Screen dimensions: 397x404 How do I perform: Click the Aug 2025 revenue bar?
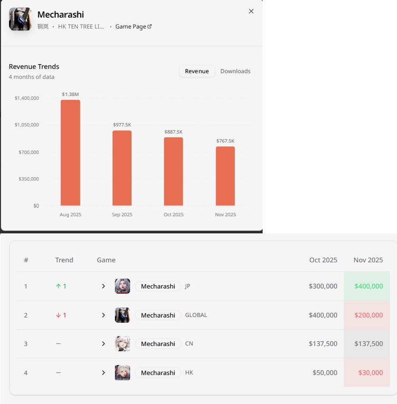[70, 153]
